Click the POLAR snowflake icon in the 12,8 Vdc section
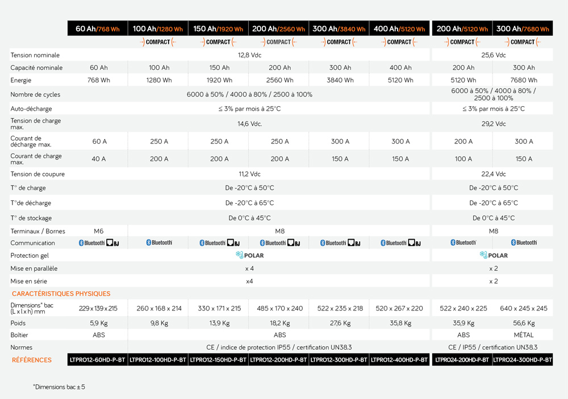568x399 pixels. (x=239, y=255)
